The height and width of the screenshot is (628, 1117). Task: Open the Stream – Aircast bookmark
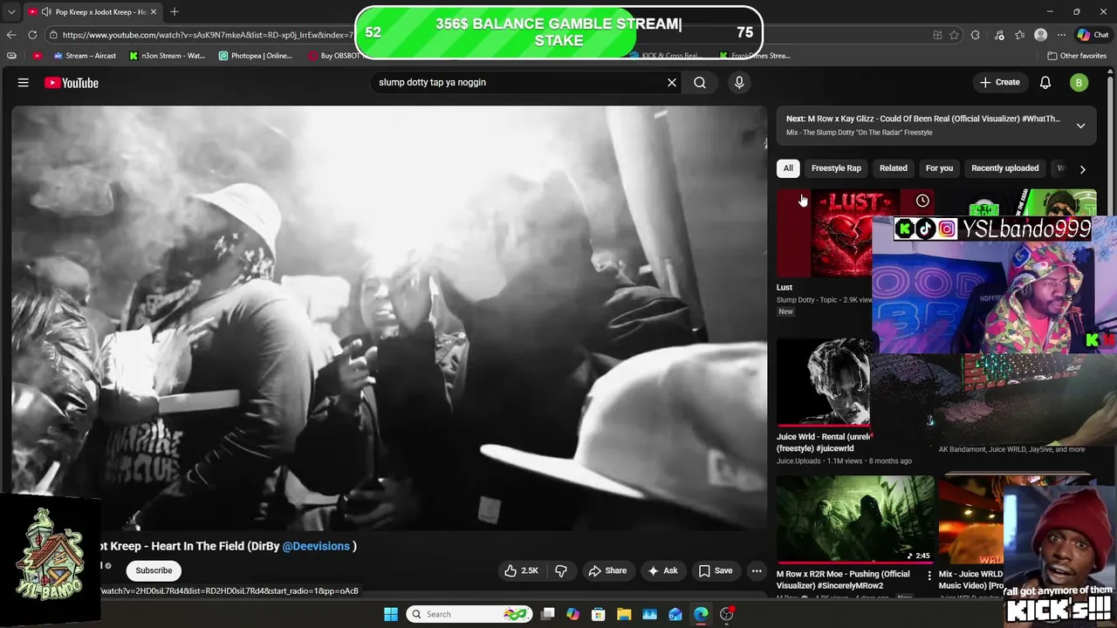point(85,56)
